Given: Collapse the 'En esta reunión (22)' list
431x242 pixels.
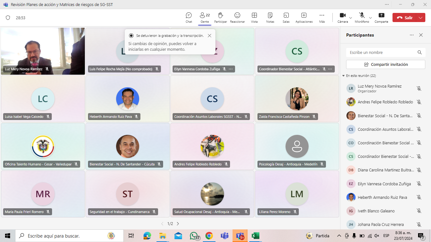Looking at the screenshot, I should (343, 76).
